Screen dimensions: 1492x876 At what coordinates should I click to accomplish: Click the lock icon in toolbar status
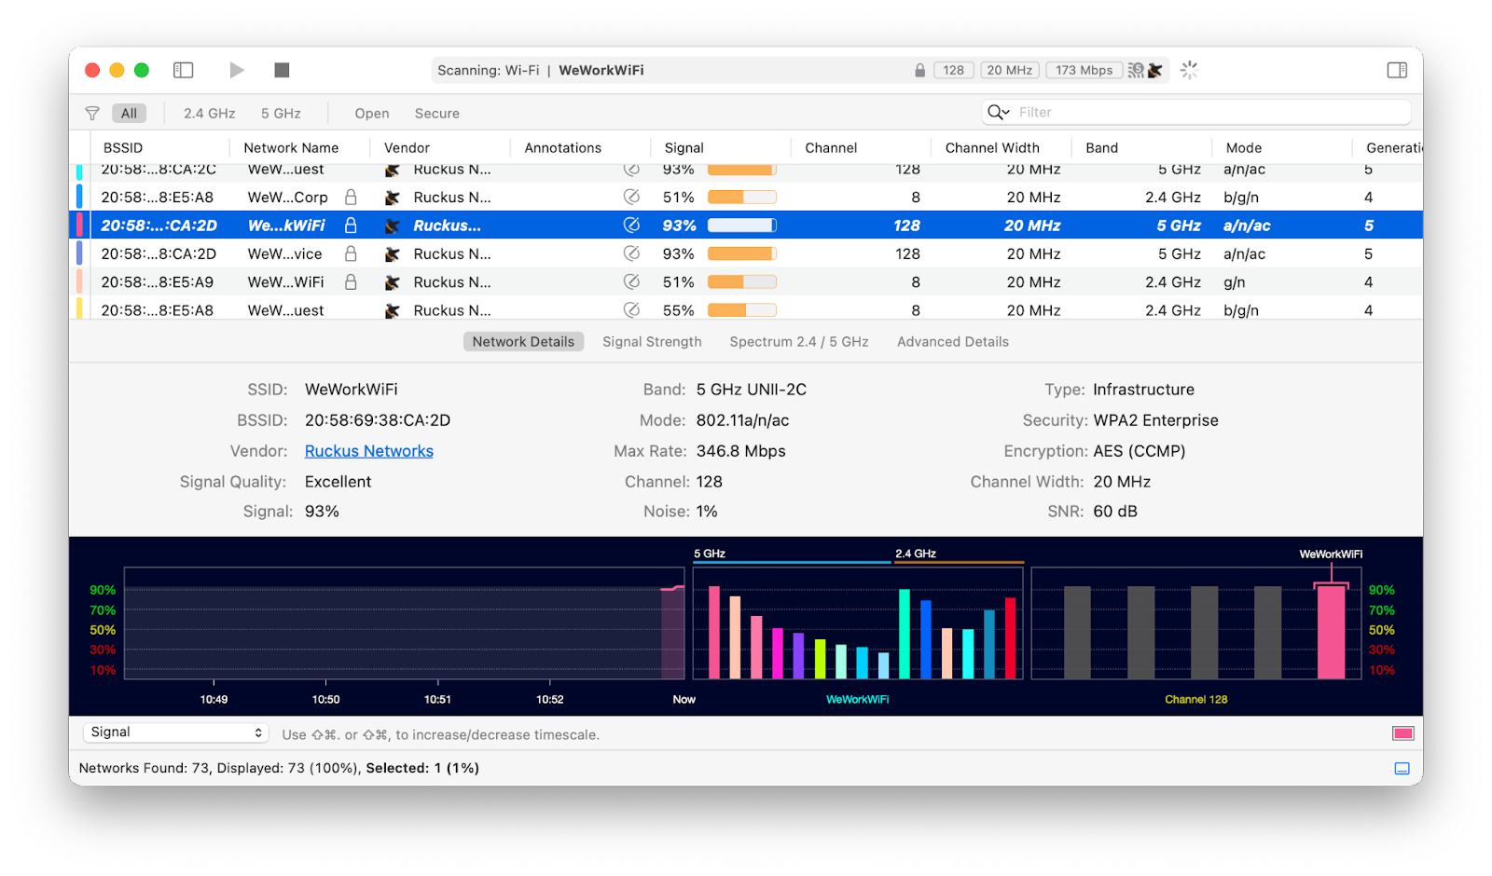[x=919, y=71]
